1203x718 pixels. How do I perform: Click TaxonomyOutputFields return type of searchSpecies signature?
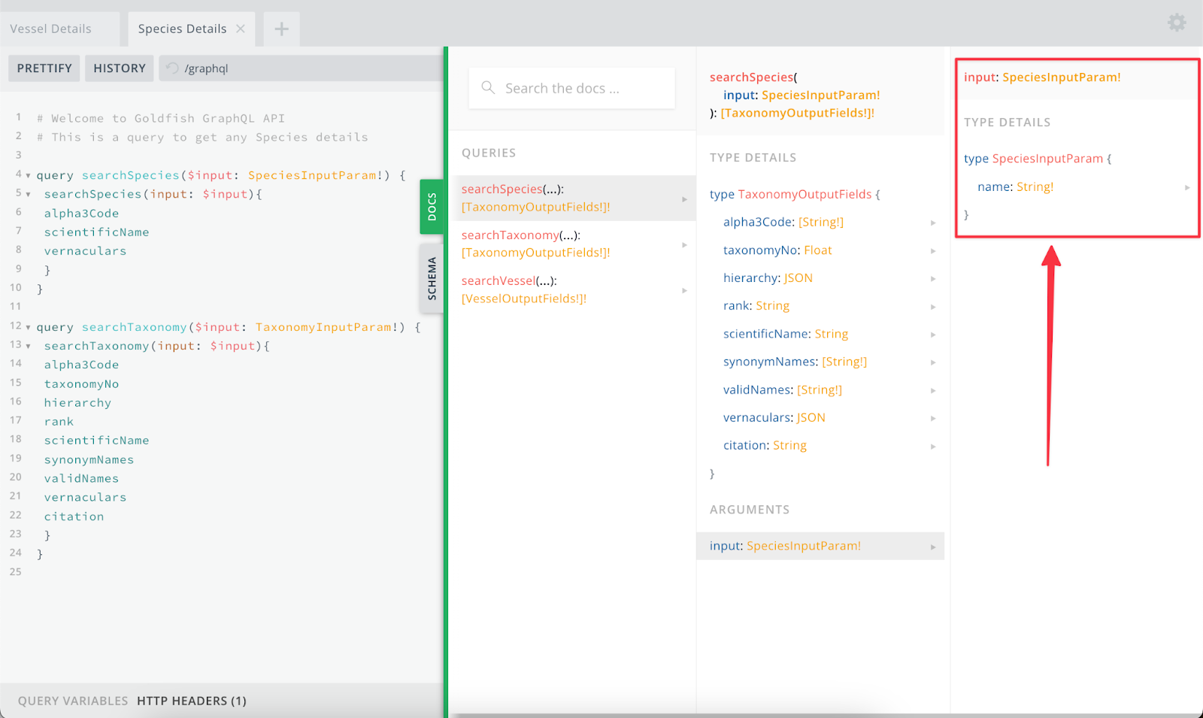click(x=797, y=113)
